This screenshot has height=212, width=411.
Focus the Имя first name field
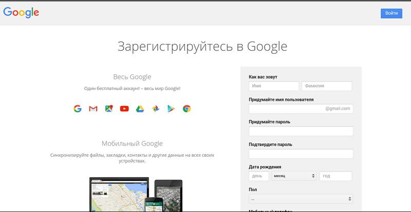click(x=273, y=86)
